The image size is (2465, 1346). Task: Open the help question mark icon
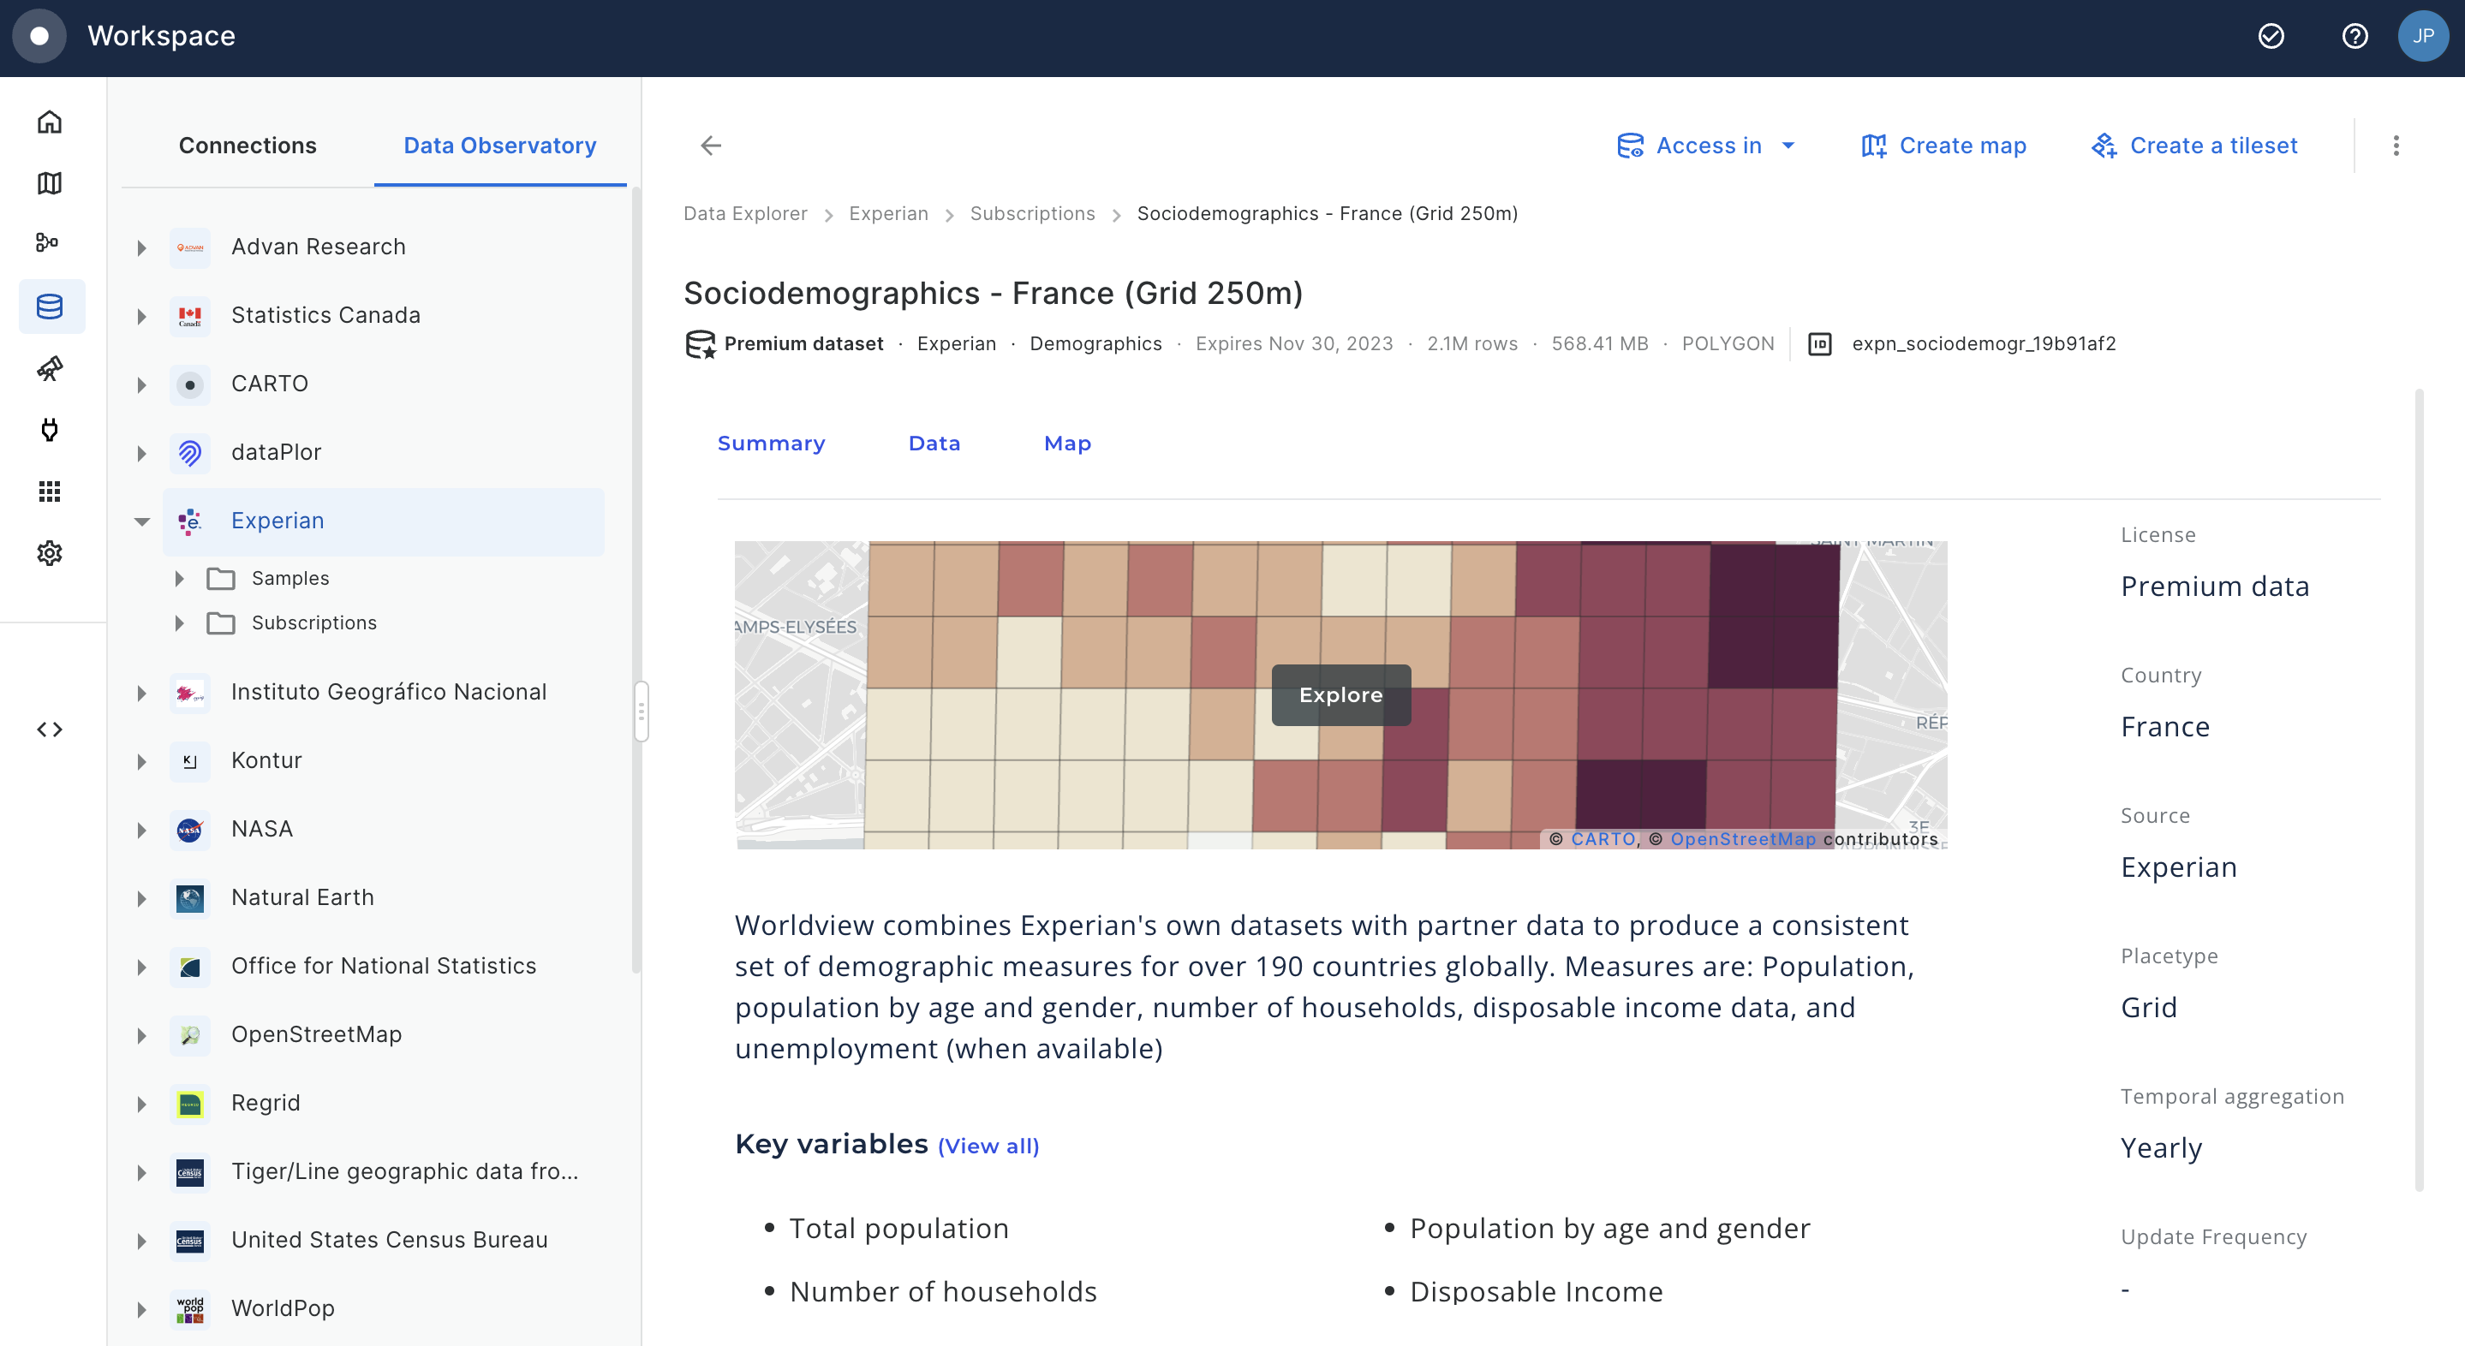pyautogui.click(x=2355, y=36)
